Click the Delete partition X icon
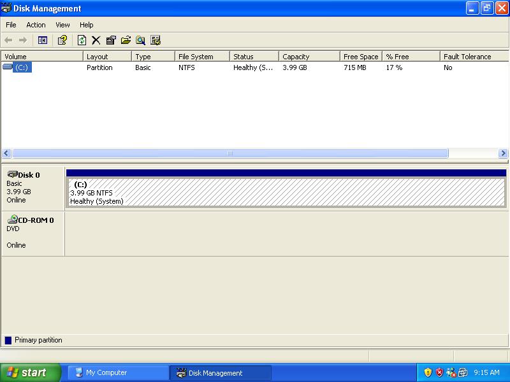510x382 pixels. pos(96,40)
